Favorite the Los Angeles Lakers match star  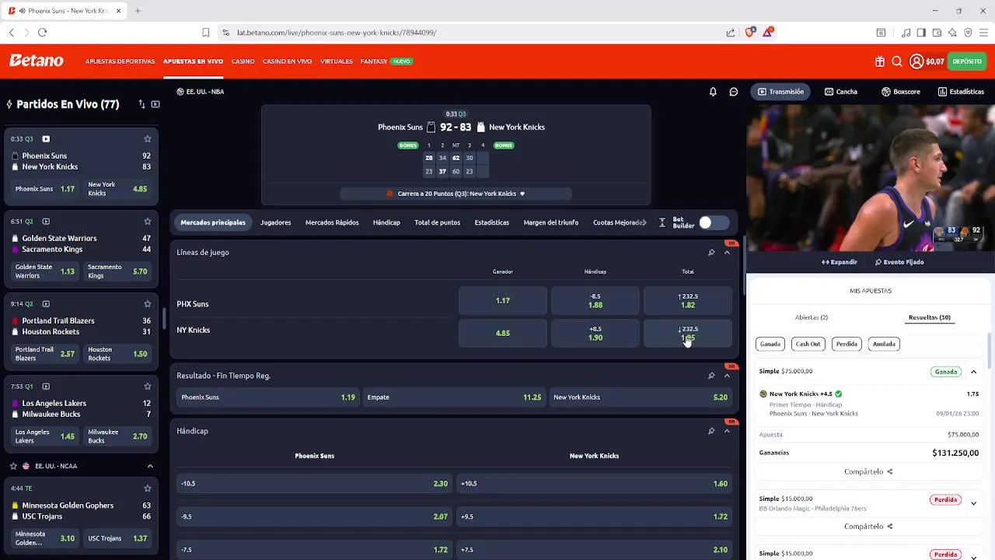pyautogui.click(x=147, y=386)
